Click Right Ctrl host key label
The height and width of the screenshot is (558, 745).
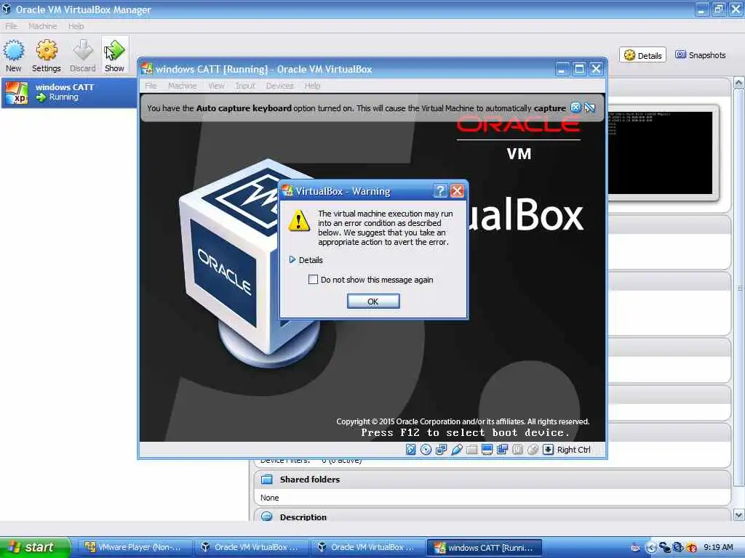click(x=573, y=449)
